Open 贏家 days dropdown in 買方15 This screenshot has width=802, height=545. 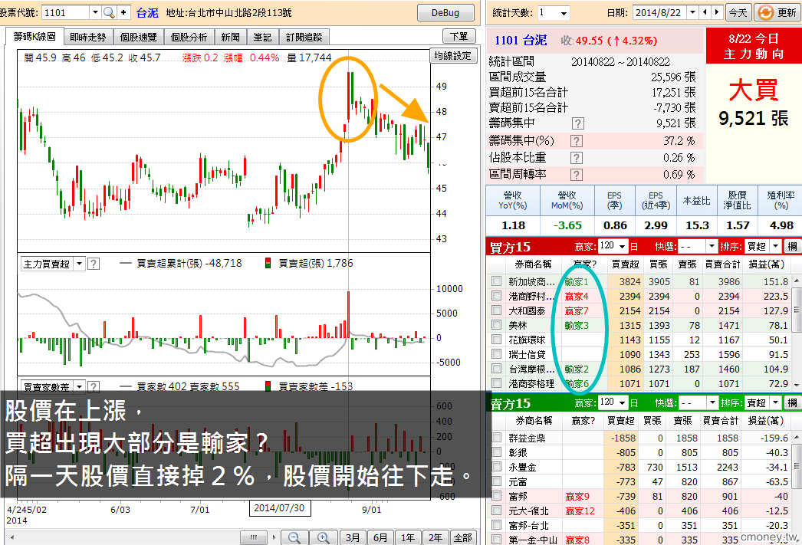click(x=622, y=246)
